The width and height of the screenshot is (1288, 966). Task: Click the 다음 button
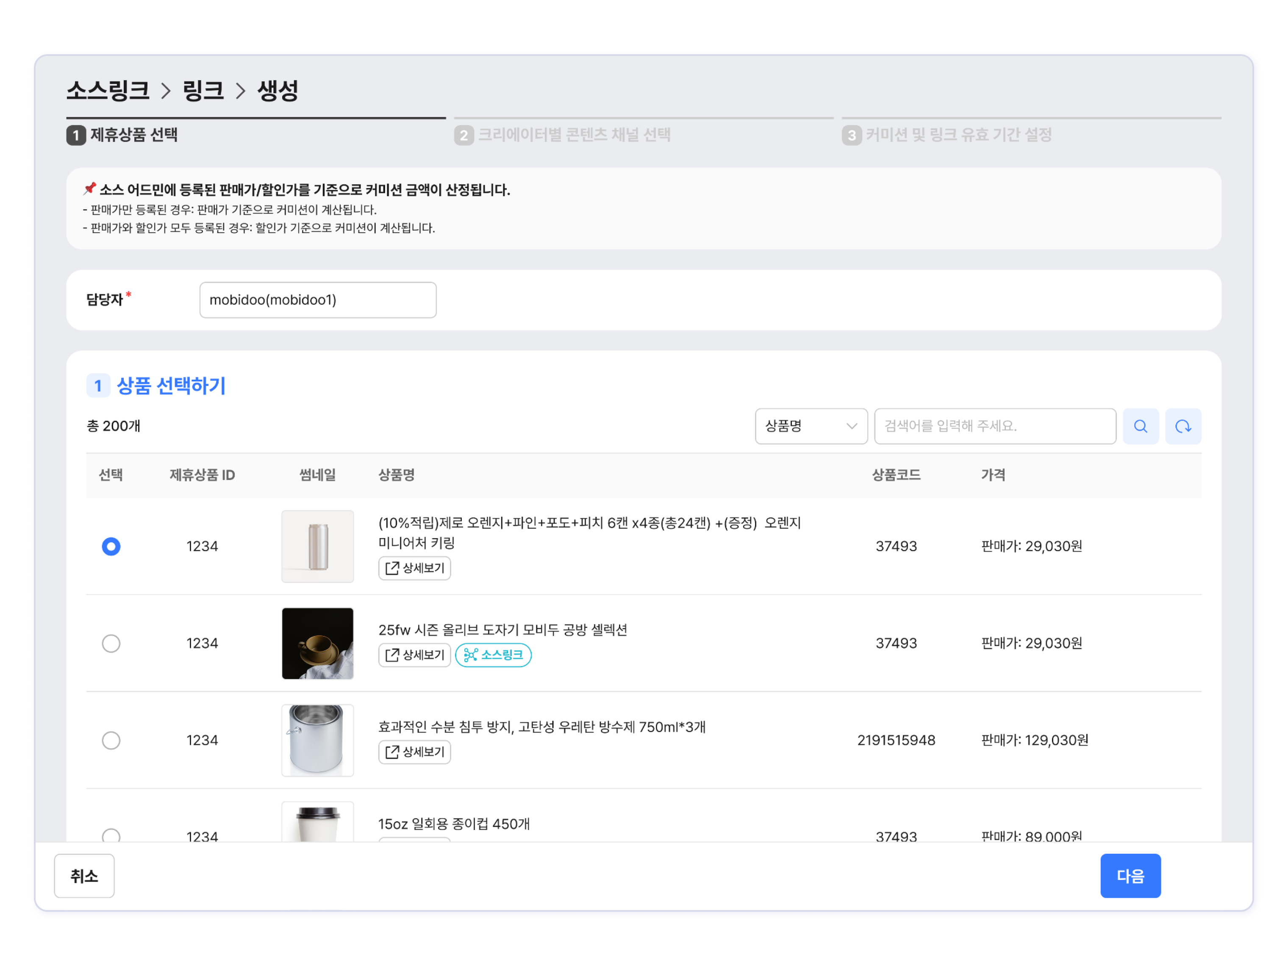(1130, 876)
